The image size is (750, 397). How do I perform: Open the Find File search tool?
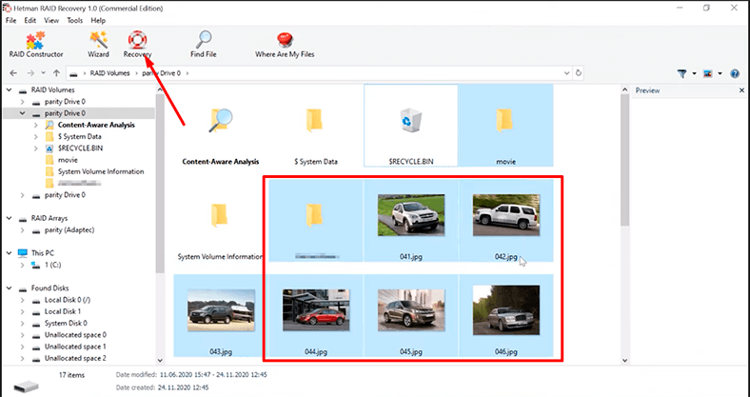[204, 45]
